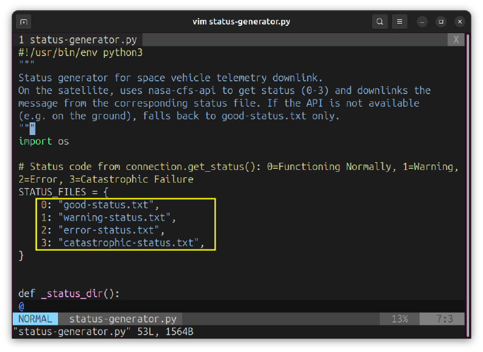The image size is (483, 352).
Task: Click the closing brace of STATUS_FILES
Action: [x=21, y=256]
